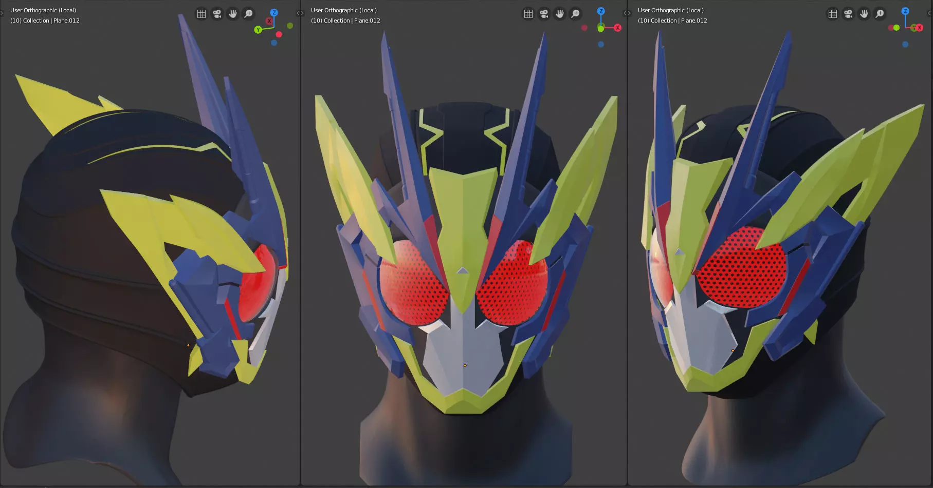Click the unlabeled dull red dot in right gizmo
Screen dimensions: 933x488
[x=891, y=28]
